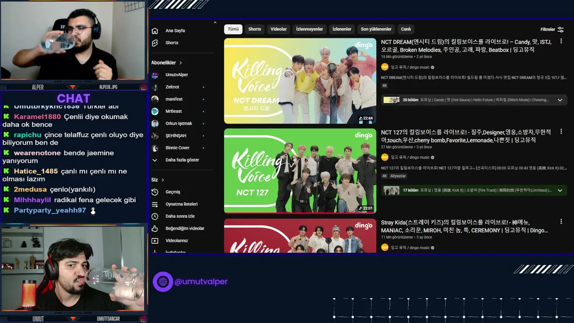Open ŞEHİNŞAH channel avatar in subscriptions

[x=155, y=135]
